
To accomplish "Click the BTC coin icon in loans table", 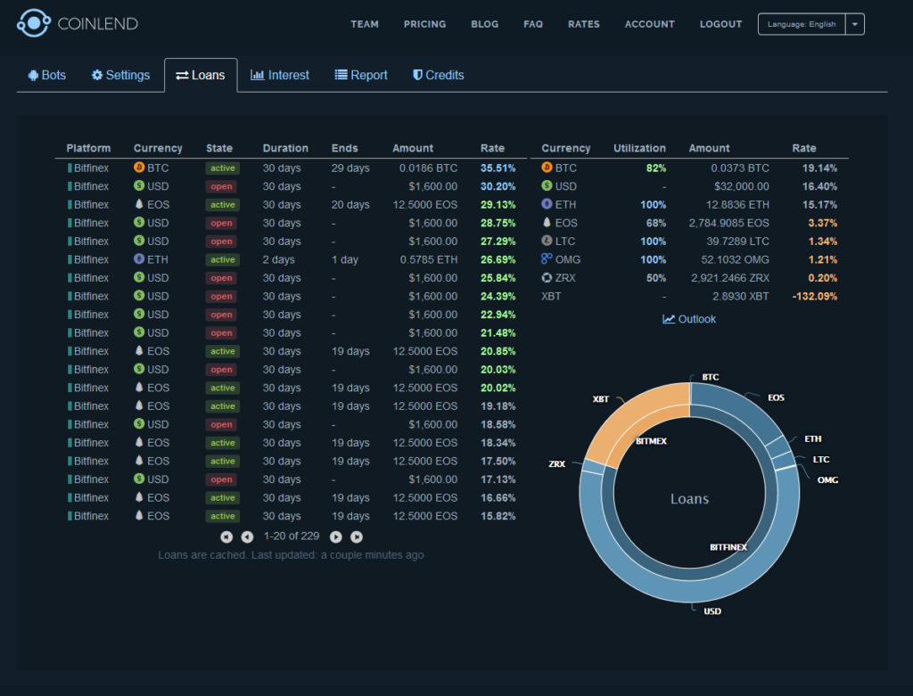I will pos(139,168).
